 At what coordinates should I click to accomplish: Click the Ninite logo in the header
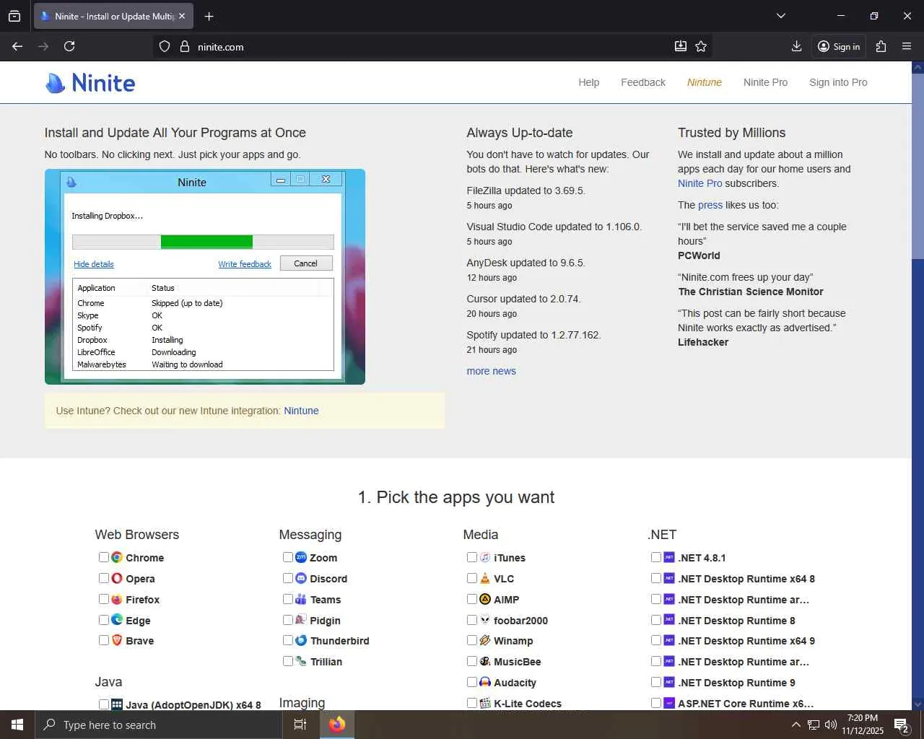click(x=90, y=83)
